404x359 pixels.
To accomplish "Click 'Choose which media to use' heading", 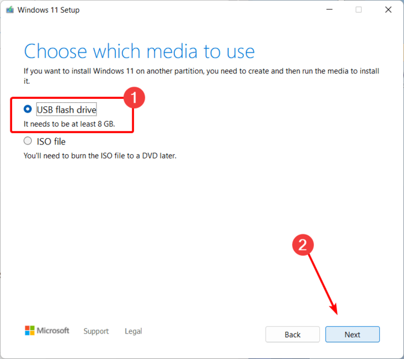I will [139, 51].
